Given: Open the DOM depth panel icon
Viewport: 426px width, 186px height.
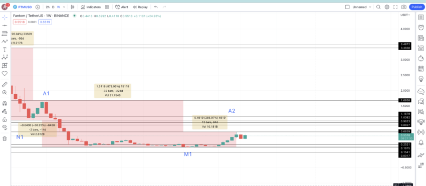Looking at the screenshot, I should pyautogui.click(x=421, y=165).
